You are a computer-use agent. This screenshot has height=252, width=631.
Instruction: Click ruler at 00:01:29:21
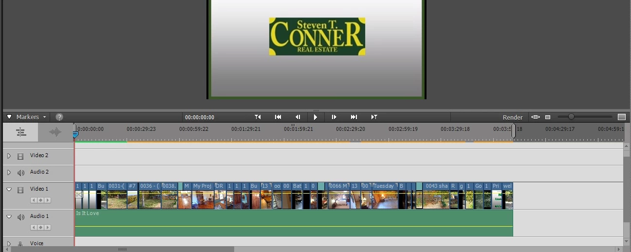tap(246, 129)
